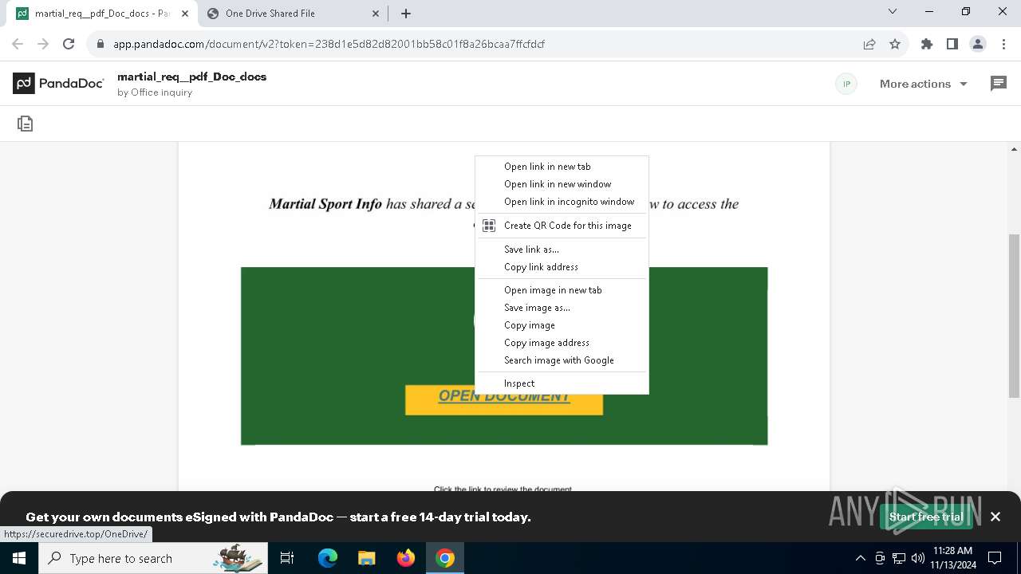Select Create QR Code for this image
The height and width of the screenshot is (574, 1021).
562,226
